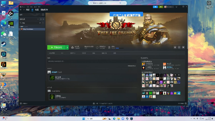215x121 pixels.
Task: Click the first friend avatar in recently played
Action: pos(144,64)
